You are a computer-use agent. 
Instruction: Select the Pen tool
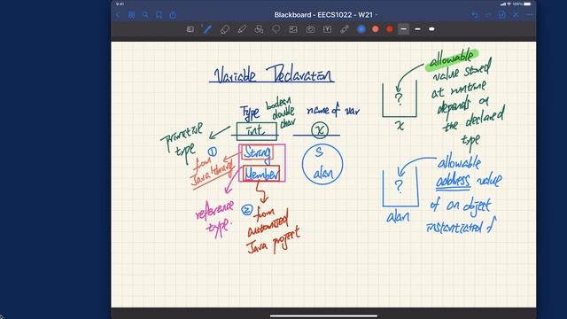(x=206, y=29)
